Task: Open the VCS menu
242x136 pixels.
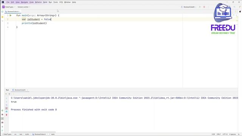Action: (x=61, y=2)
